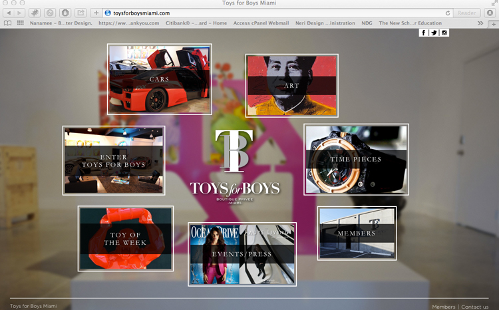Screen dimensions: 499x310
Task: Open The New School Education bookmark
Action: pos(410,23)
